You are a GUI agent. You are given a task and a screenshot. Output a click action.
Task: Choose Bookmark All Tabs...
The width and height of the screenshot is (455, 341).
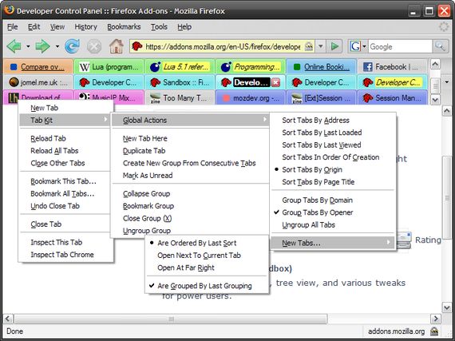65,193
